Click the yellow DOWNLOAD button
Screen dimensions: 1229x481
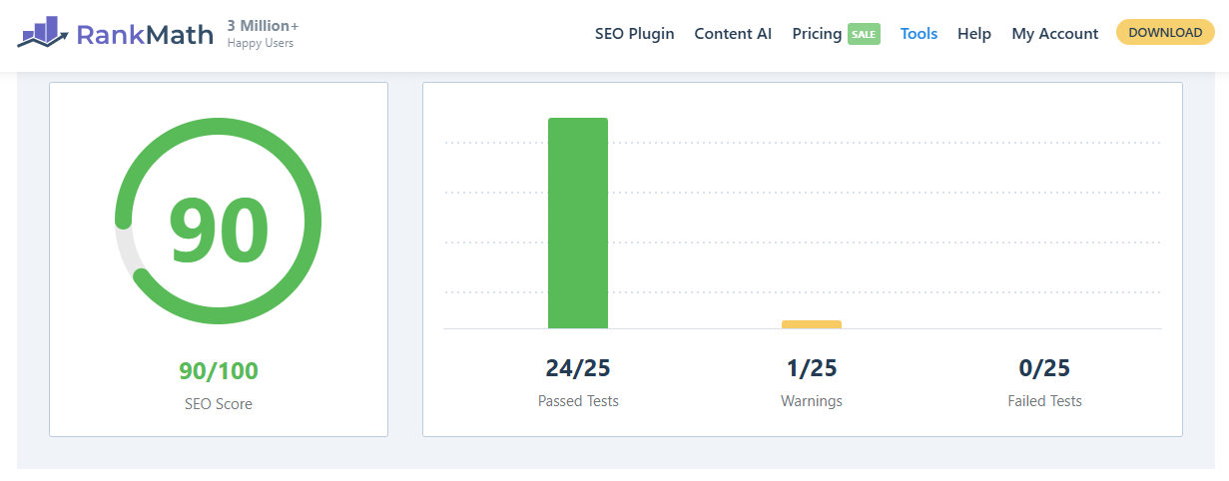(x=1165, y=32)
